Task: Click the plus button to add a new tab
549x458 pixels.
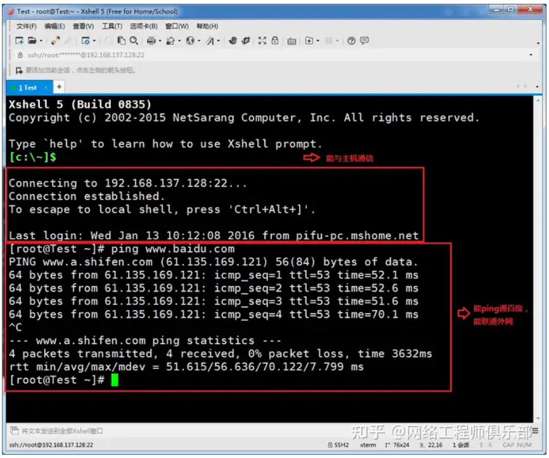Action: 59,87
